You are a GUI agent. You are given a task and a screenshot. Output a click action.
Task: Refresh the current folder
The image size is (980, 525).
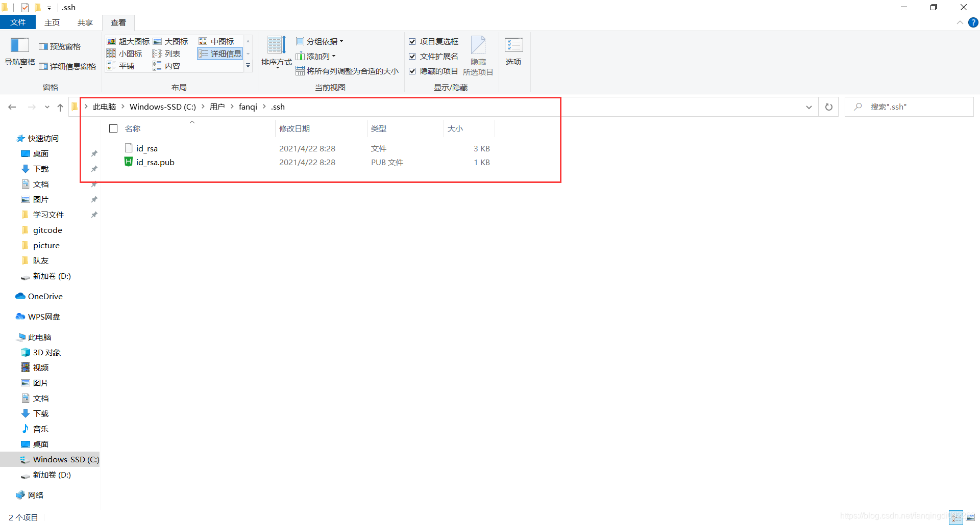(829, 107)
